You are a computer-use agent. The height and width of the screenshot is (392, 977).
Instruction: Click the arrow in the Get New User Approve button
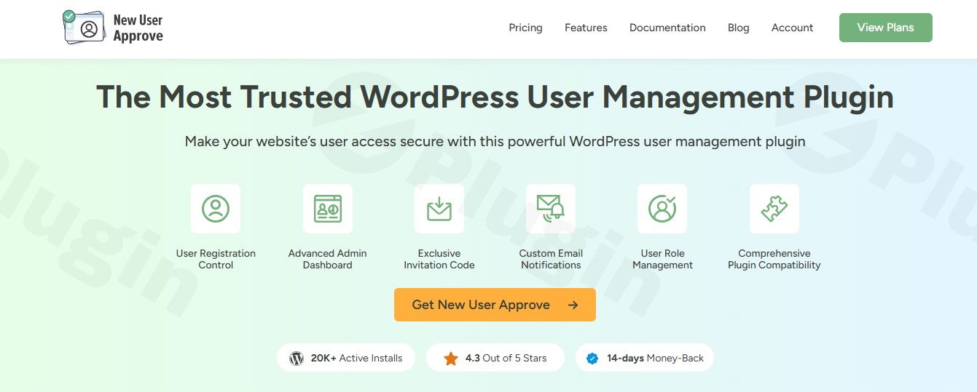pos(573,305)
